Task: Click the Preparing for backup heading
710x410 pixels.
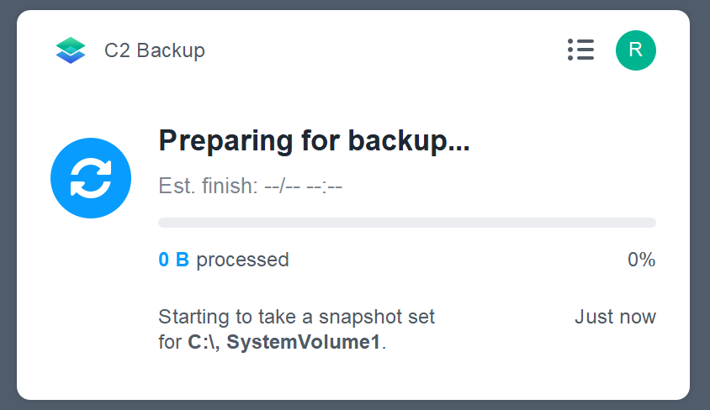Action: tap(315, 140)
